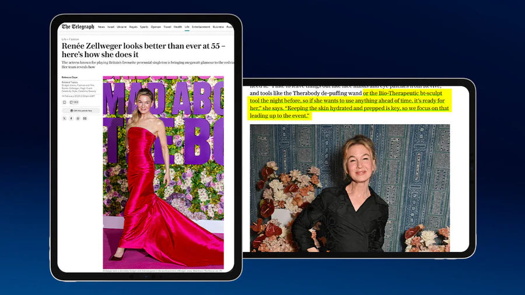Select the Life section tab

point(187,27)
